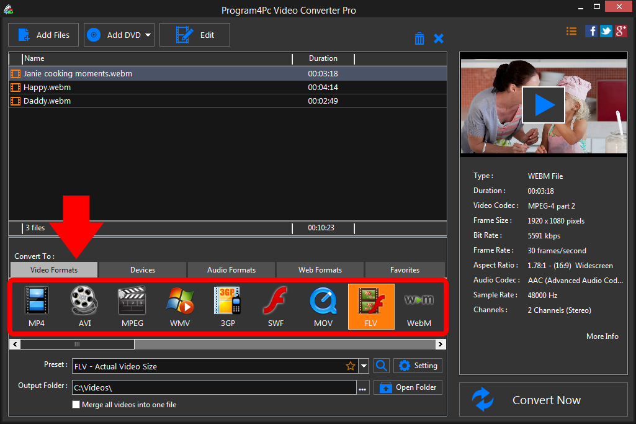Switch to the Audio Formats tab
This screenshot has width=636, height=424.
231,269
